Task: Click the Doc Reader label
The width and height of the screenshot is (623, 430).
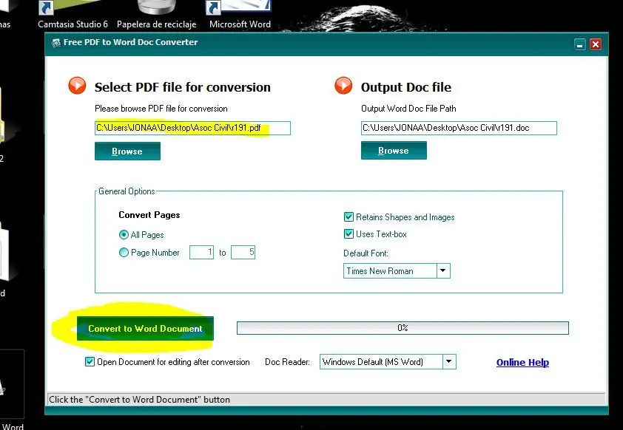Action: (x=287, y=362)
